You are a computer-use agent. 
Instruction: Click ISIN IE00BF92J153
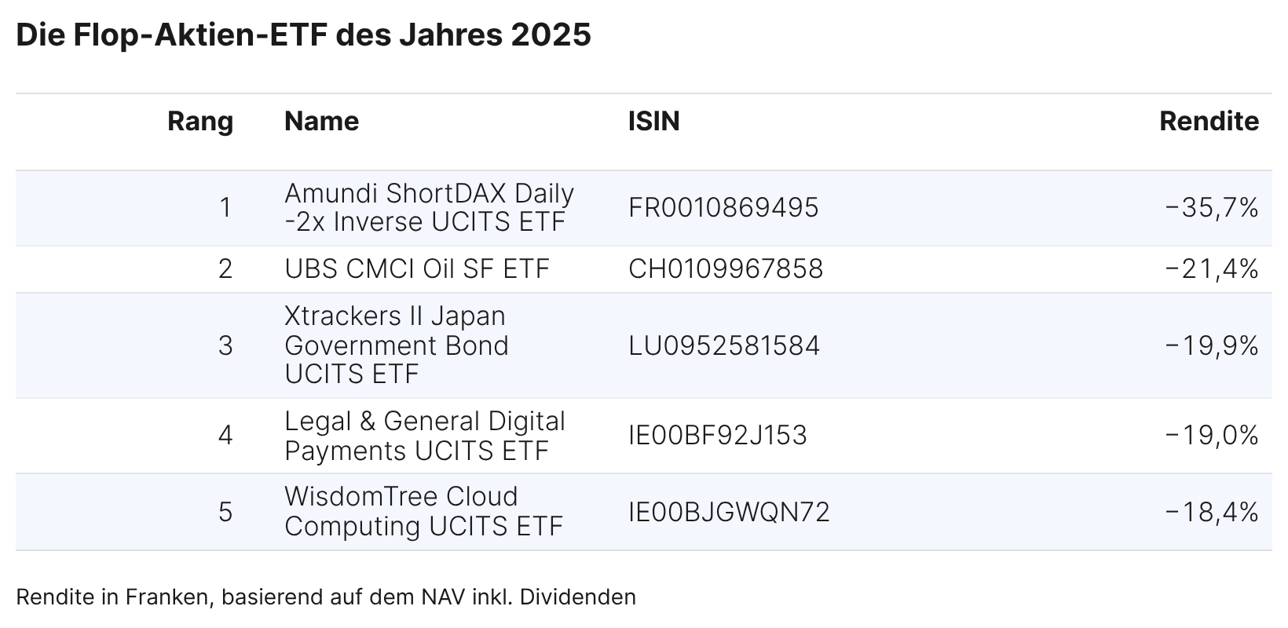tap(718, 436)
